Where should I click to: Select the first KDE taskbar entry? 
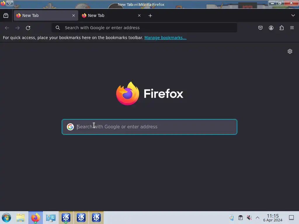66,218
